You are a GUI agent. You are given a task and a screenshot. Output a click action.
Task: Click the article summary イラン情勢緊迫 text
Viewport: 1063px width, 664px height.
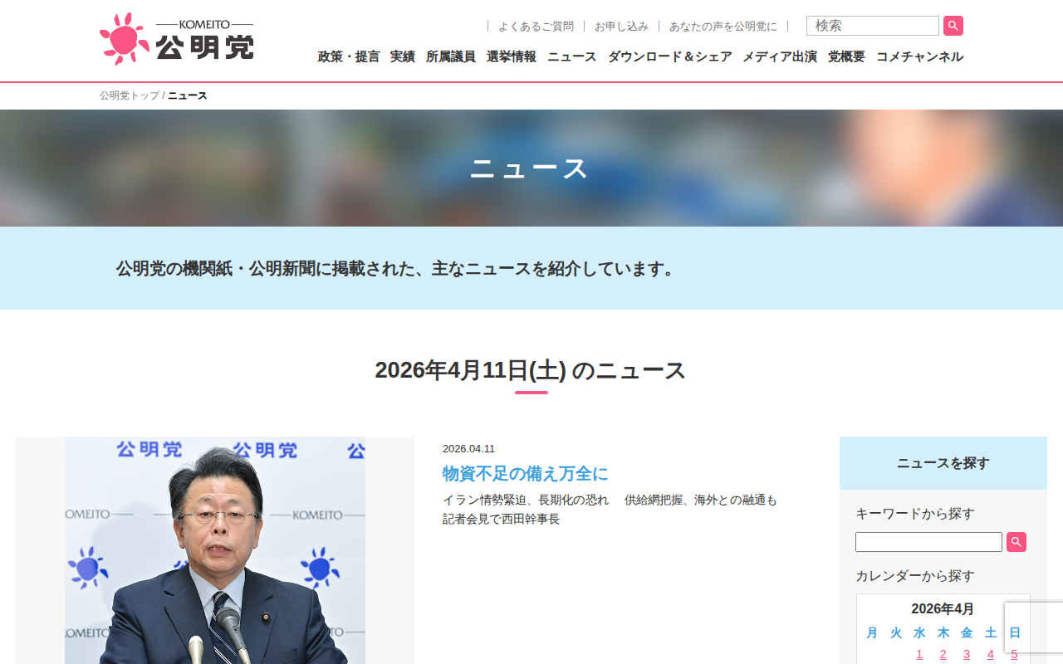(x=610, y=510)
